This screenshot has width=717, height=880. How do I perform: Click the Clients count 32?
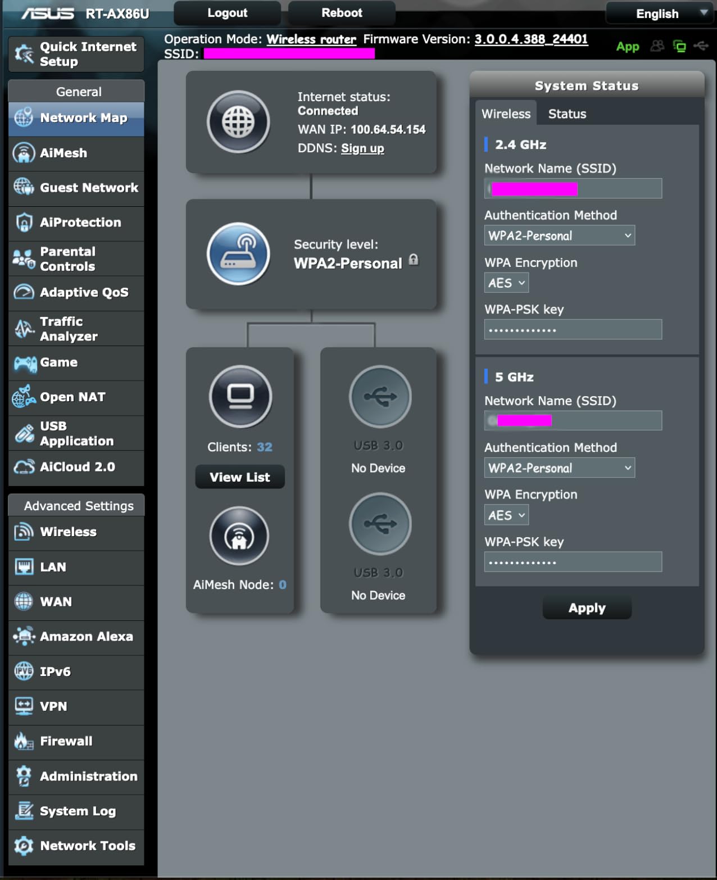[x=265, y=447]
